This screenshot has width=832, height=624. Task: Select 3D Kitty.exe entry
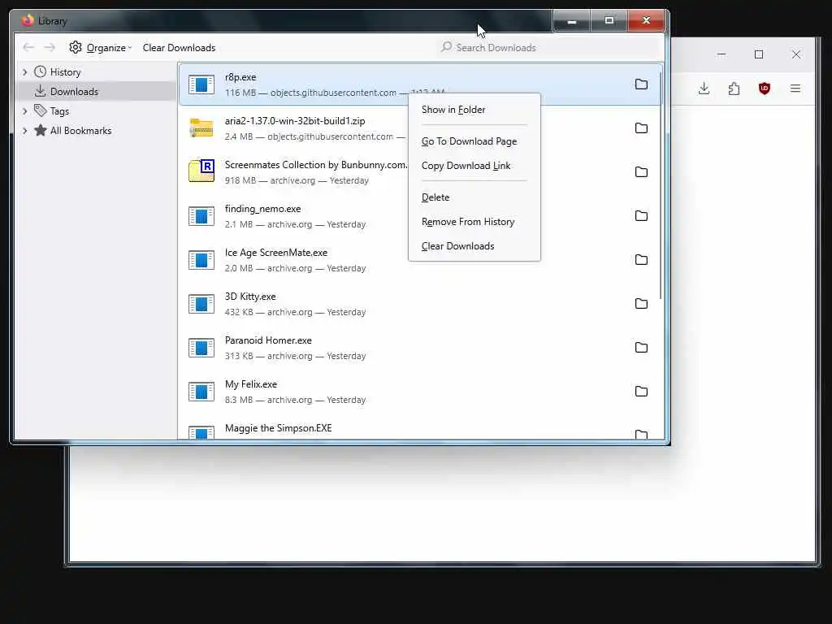420,304
